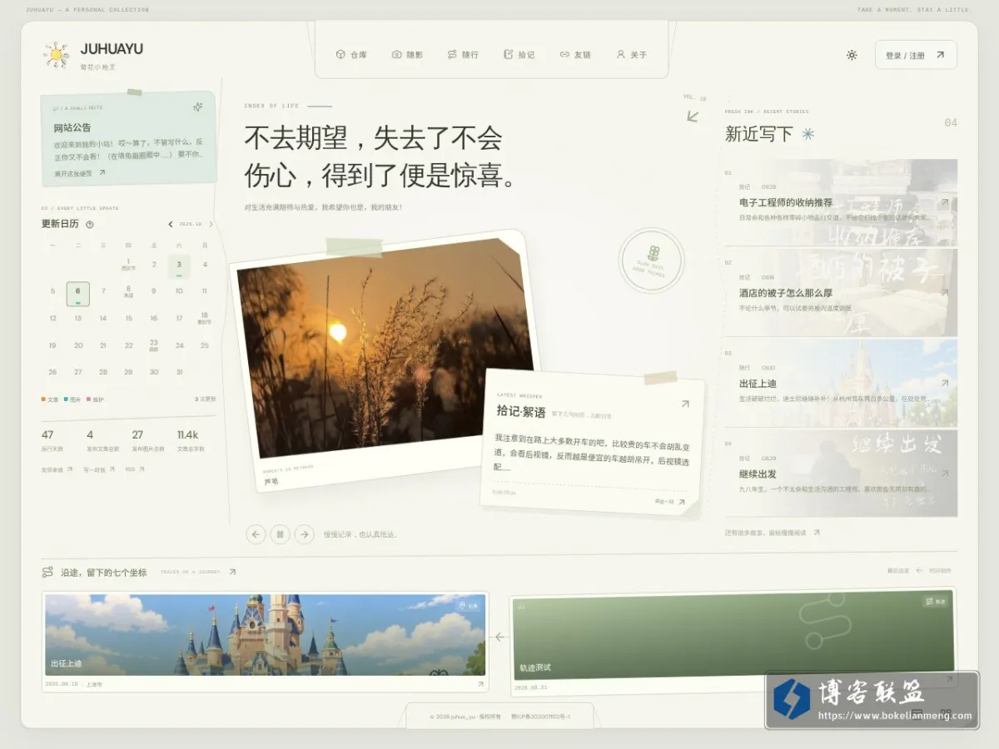Toggle the light/dark theme sun icon
Viewport: 999px width, 749px height.
[852, 55]
